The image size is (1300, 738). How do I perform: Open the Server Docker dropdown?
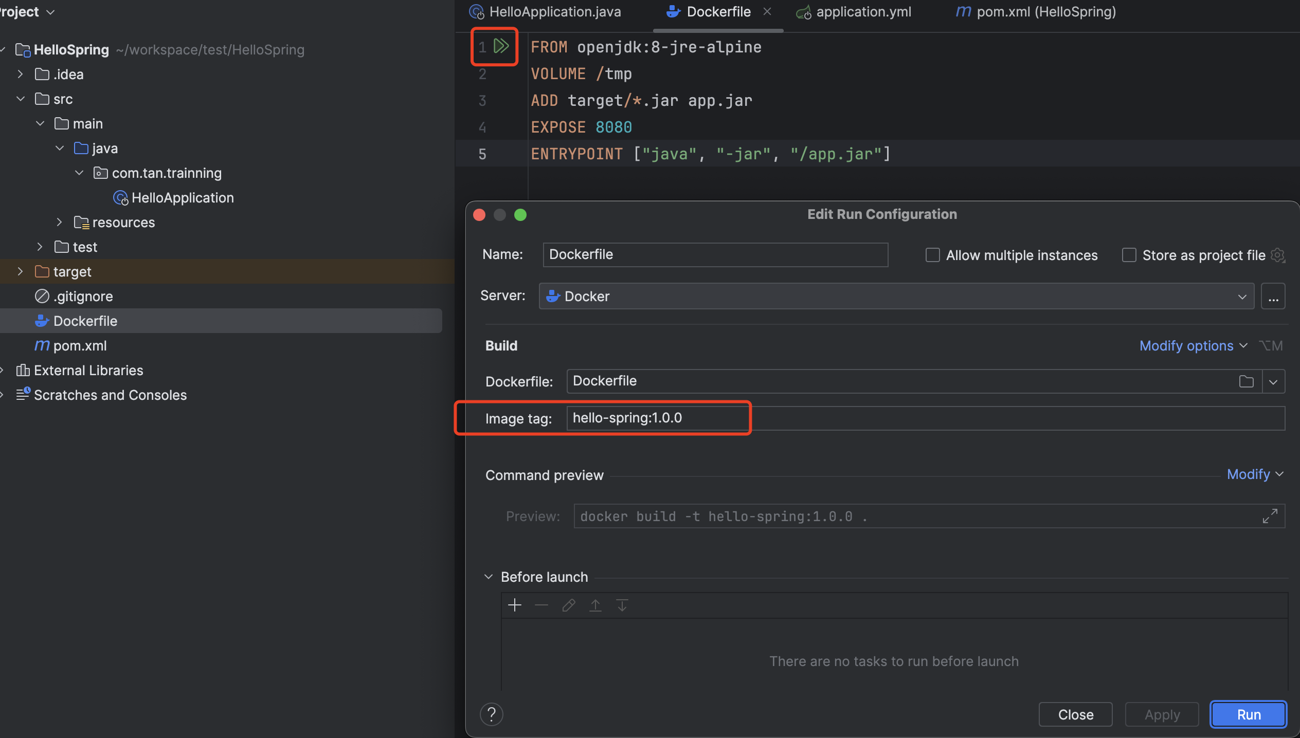896,297
